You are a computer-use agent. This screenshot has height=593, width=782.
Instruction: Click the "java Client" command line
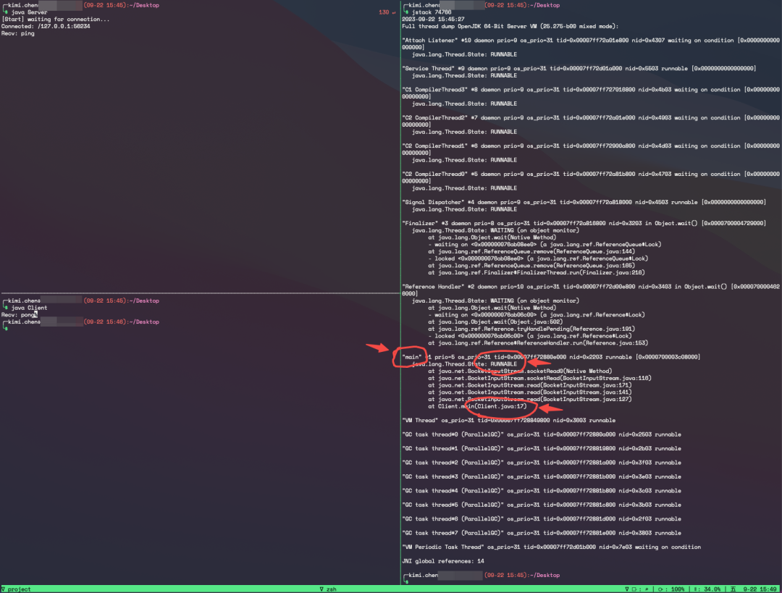(29, 308)
